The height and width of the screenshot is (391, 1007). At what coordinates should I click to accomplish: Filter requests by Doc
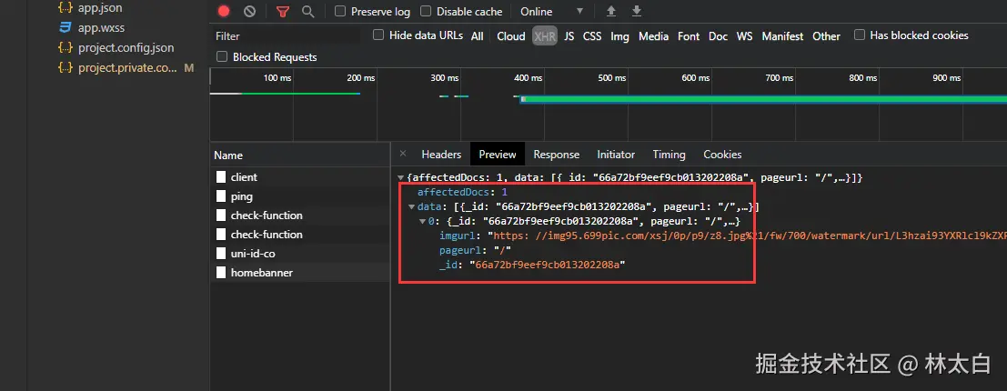click(x=718, y=36)
